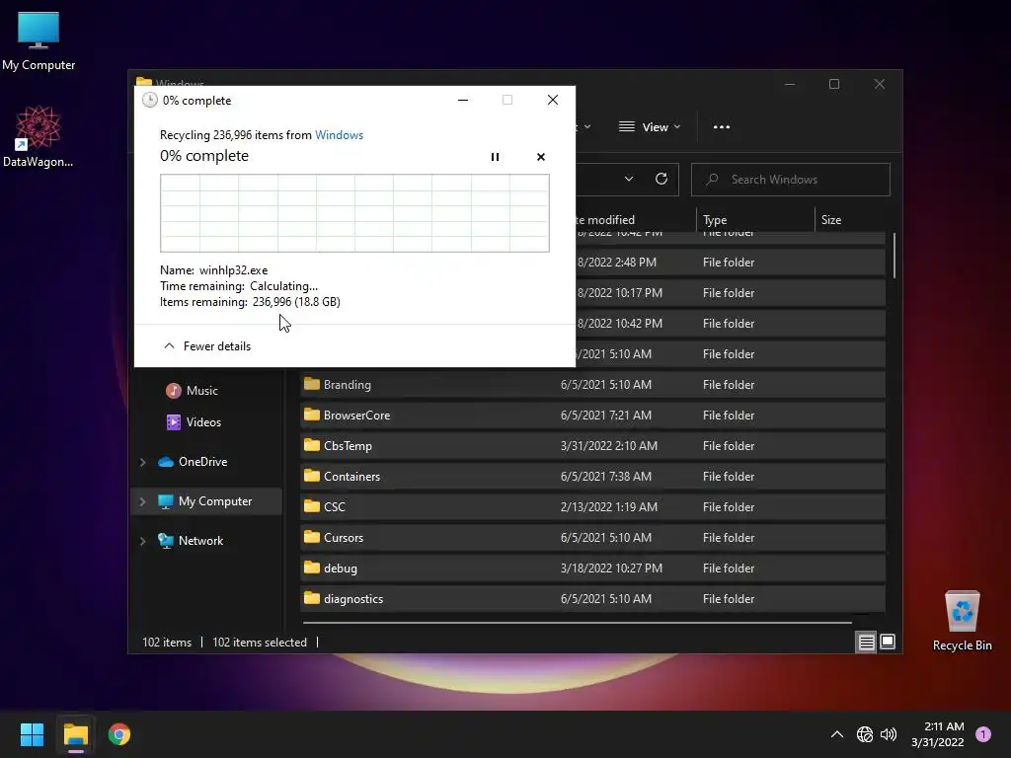The width and height of the screenshot is (1011, 758).
Task: Select the Containers folder icon
Action: click(x=312, y=476)
